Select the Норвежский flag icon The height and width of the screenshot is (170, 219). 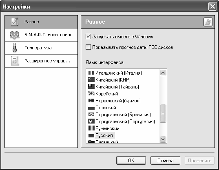tap(91, 101)
